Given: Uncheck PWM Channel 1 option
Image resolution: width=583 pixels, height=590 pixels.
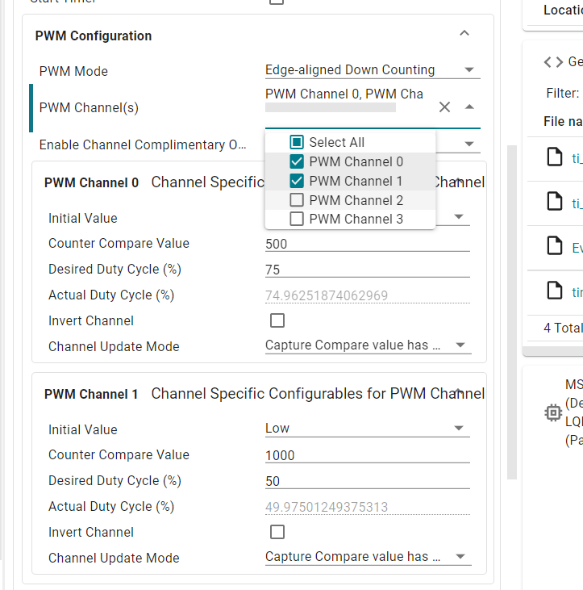Looking at the screenshot, I should (x=297, y=181).
